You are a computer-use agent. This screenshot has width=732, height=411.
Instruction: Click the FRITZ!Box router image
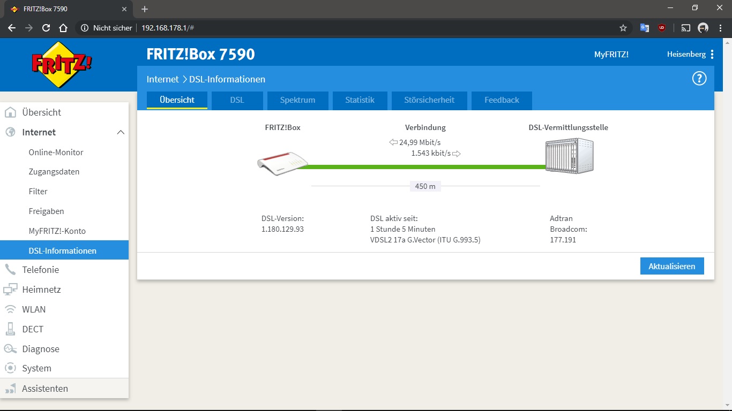[282, 163]
